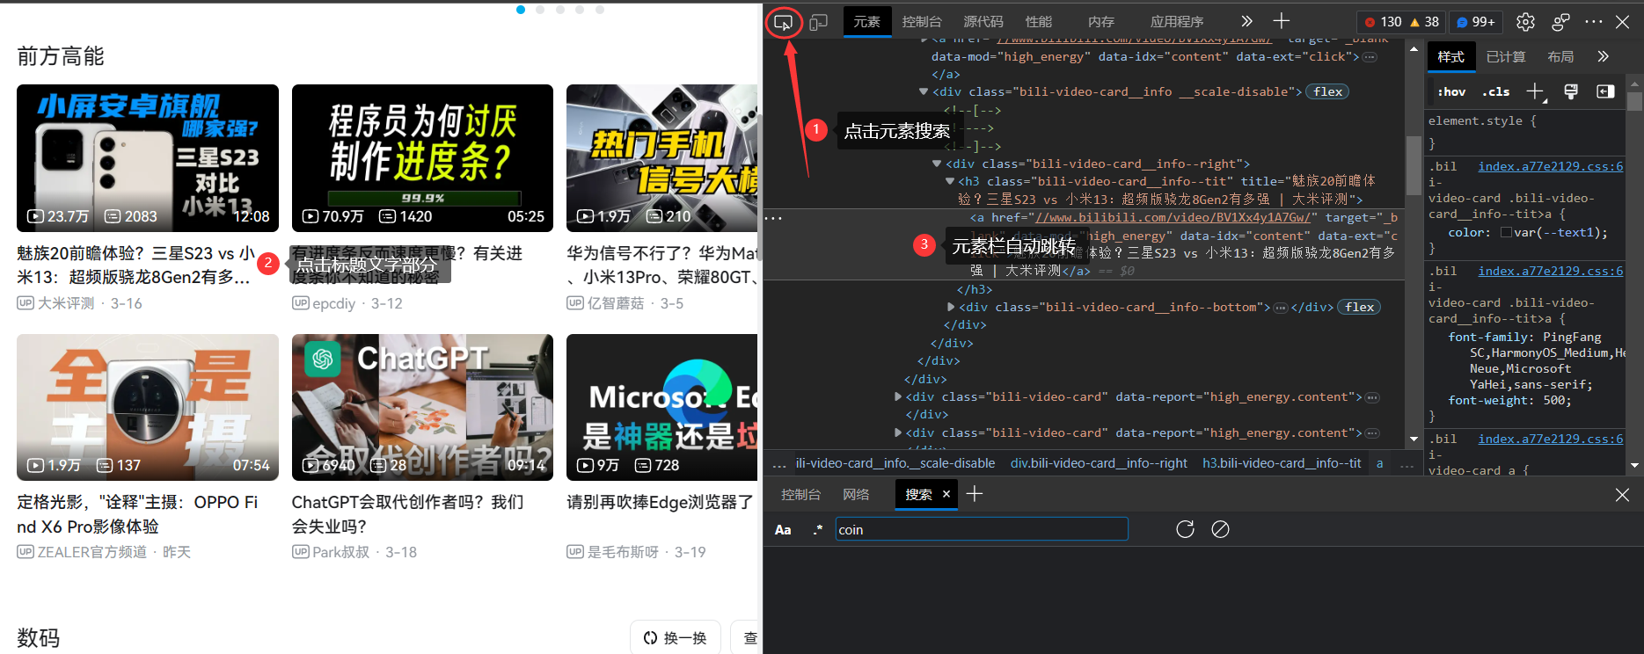The width and height of the screenshot is (1644, 654).
Task: Toggle device emulation icon in DevTools
Action: coord(818,22)
